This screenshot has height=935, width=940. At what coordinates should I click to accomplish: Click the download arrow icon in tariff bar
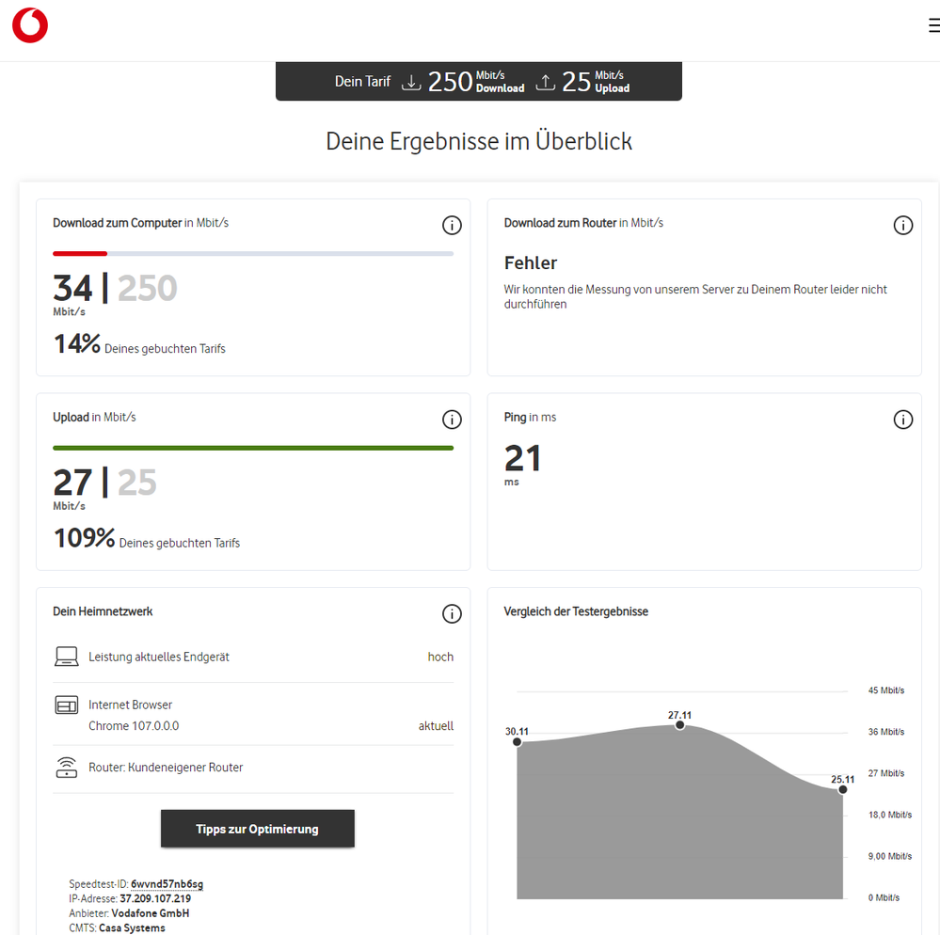pyautogui.click(x=410, y=82)
